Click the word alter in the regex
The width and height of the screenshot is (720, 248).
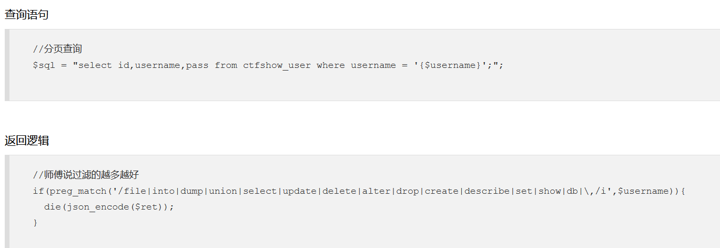tap(377, 191)
